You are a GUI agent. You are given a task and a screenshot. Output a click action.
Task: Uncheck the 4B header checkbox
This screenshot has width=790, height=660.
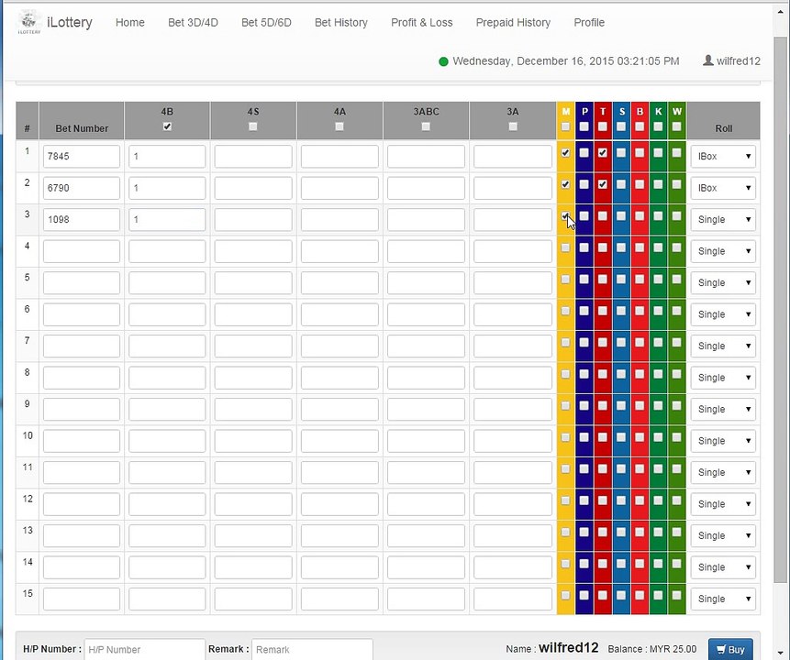click(x=167, y=126)
